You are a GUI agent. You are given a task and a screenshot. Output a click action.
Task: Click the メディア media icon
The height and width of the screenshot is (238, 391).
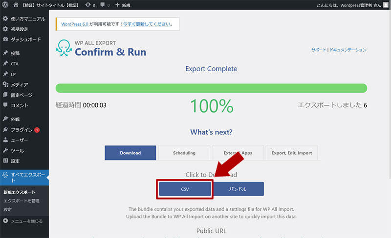pyautogui.click(x=5, y=84)
